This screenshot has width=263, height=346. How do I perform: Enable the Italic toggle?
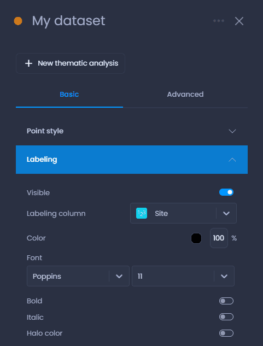pyautogui.click(x=226, y=317)
